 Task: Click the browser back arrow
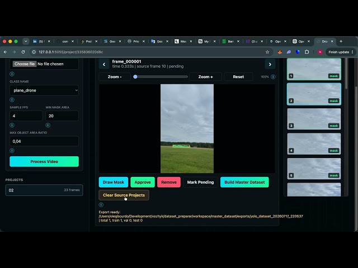coord(5,52)
